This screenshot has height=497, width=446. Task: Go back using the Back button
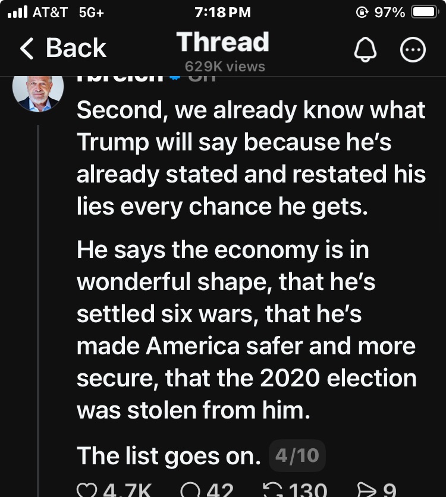pyautogui.click(x=62, y=49)
